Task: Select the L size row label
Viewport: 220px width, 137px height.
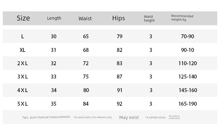Action: [23, 37]
